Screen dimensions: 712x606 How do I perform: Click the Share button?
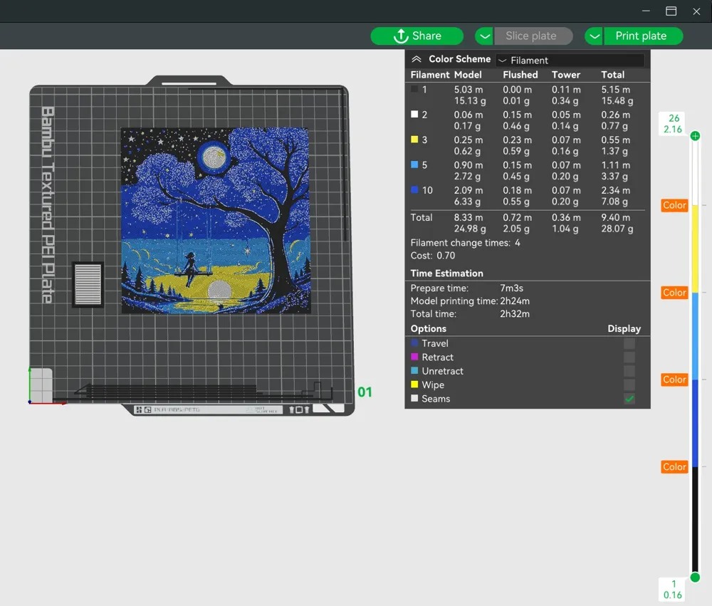pyautogui.click(x=417, y=36)
